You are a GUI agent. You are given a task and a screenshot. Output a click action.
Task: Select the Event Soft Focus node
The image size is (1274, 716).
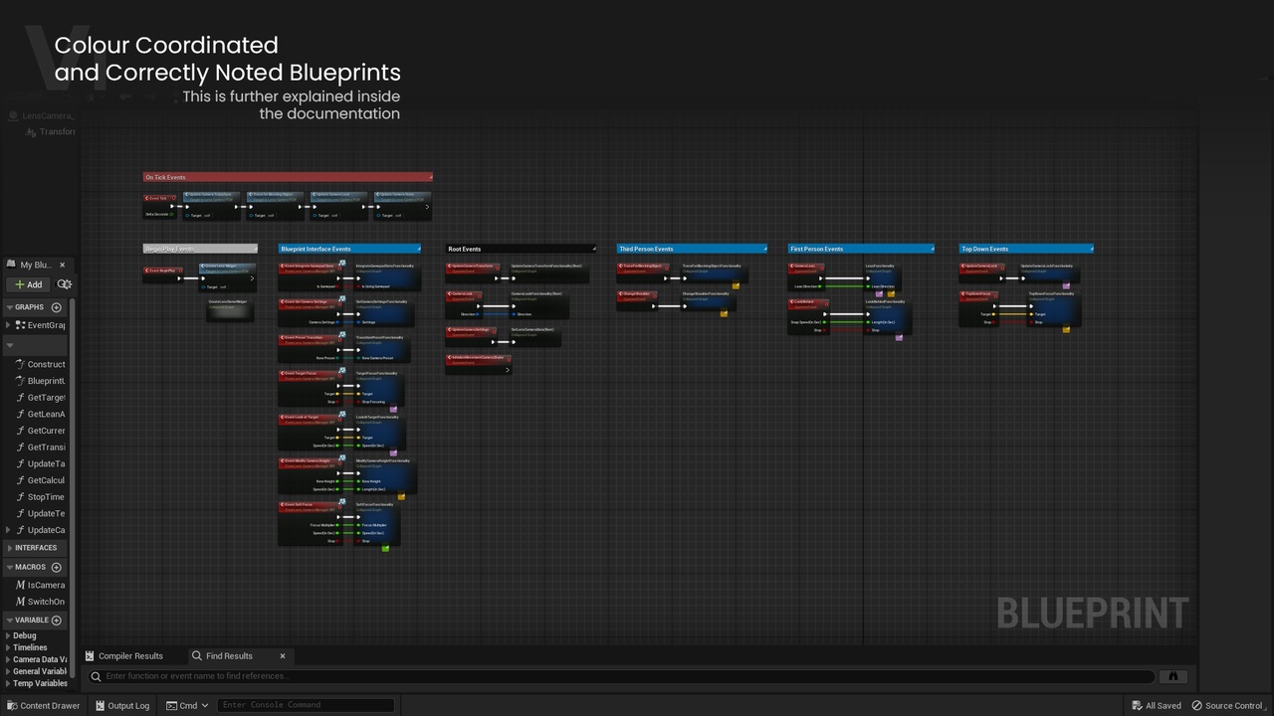tap(311, 523)
